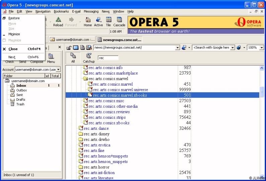The width and height of the screenshot is (266, 181).
Task: Choose Close Ctrl+F4 in window menu
Action: point(23,49)
